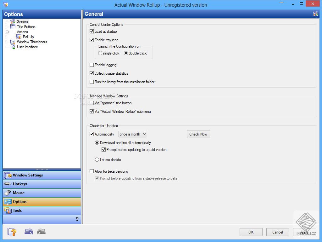This screenshot has height=242, width=322.
Task: Click the Title Buttons tree icon
Action: [13, 27]
